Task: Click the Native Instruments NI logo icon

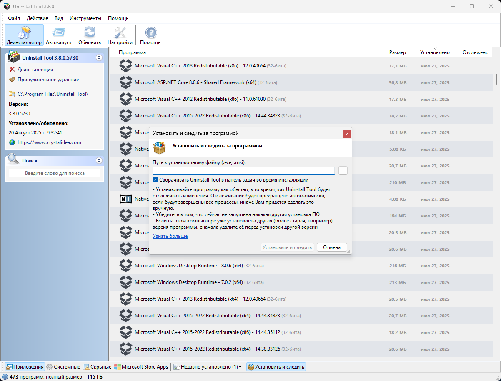Action: click(x=126, y=199)
